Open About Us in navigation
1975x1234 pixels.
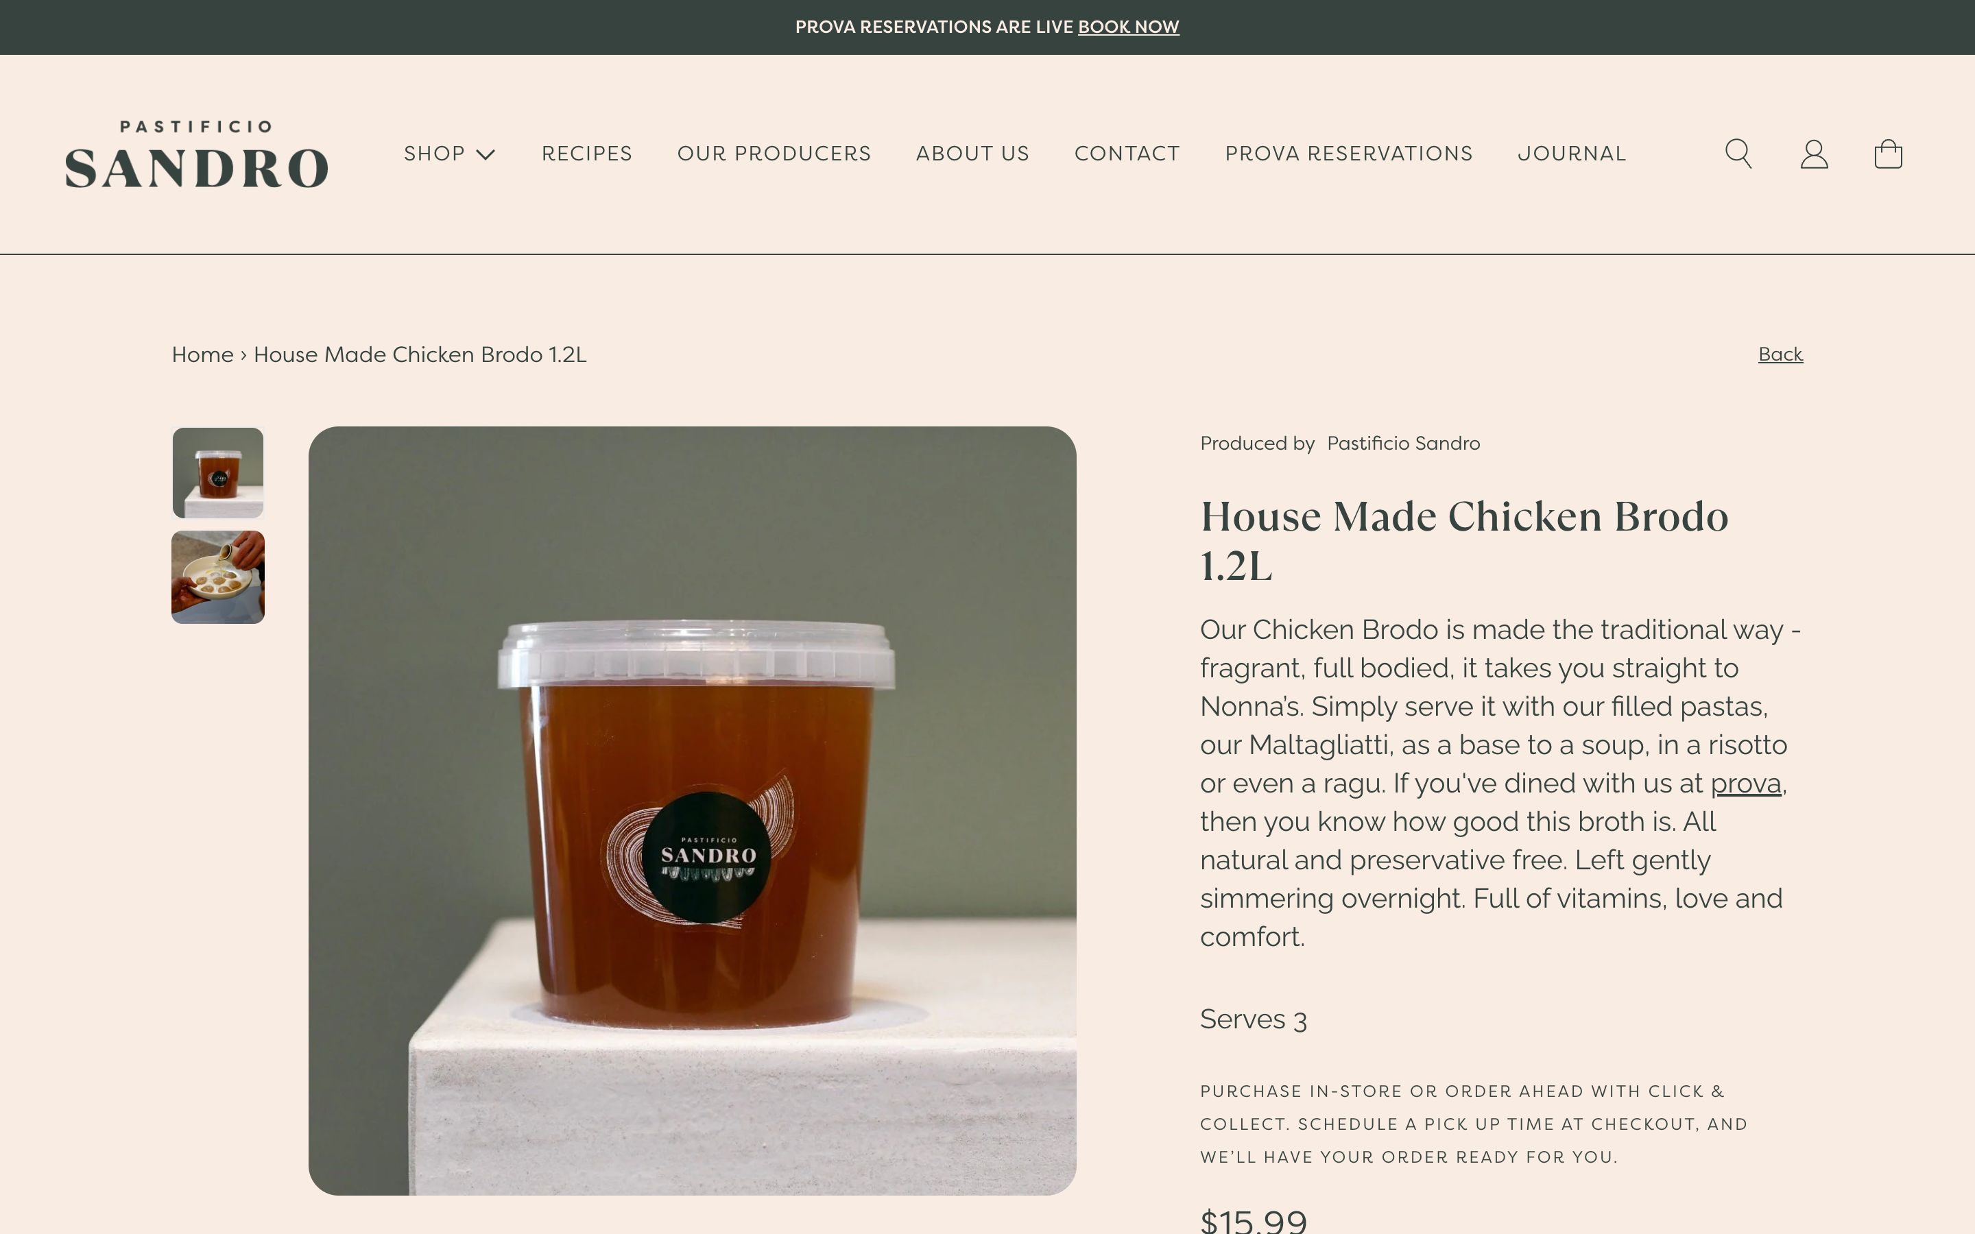pyautogui.click(x=972, y=154)
